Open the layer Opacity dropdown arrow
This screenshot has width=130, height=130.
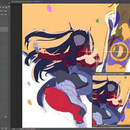(x=9, y=11)
